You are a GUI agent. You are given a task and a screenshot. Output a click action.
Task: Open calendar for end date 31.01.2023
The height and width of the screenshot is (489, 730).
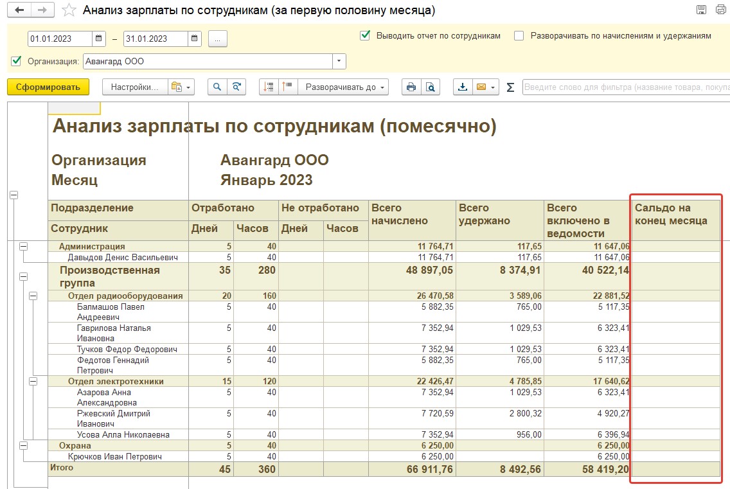click(195, 39)
